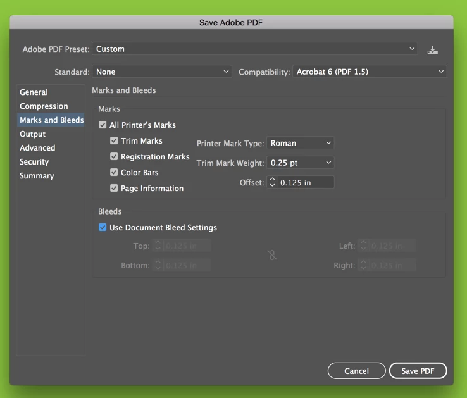Open the Security section

click(x=51, y=162)
